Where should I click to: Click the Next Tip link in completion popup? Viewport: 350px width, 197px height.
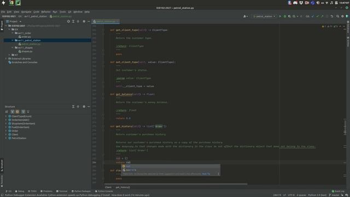click(206, 174)
